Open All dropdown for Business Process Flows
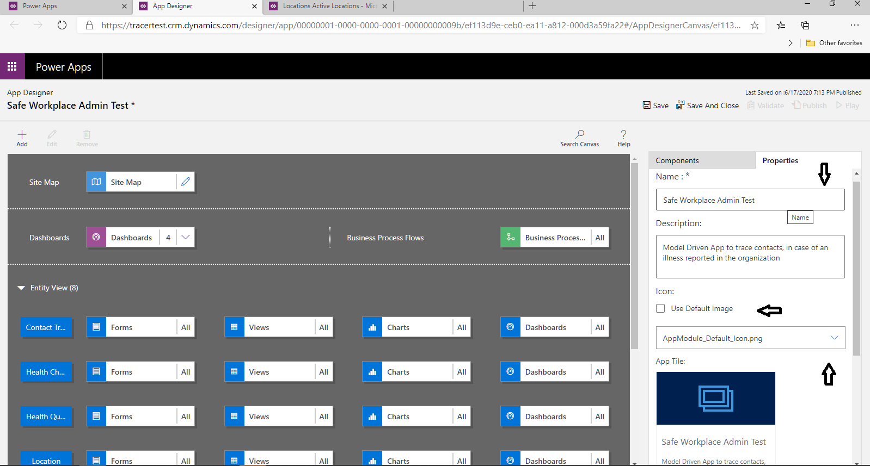 point(600,237)
